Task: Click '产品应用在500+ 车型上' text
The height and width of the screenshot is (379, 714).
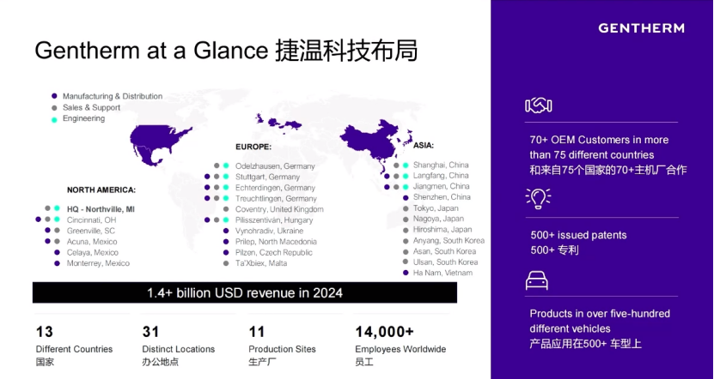Action: point(586,344)
